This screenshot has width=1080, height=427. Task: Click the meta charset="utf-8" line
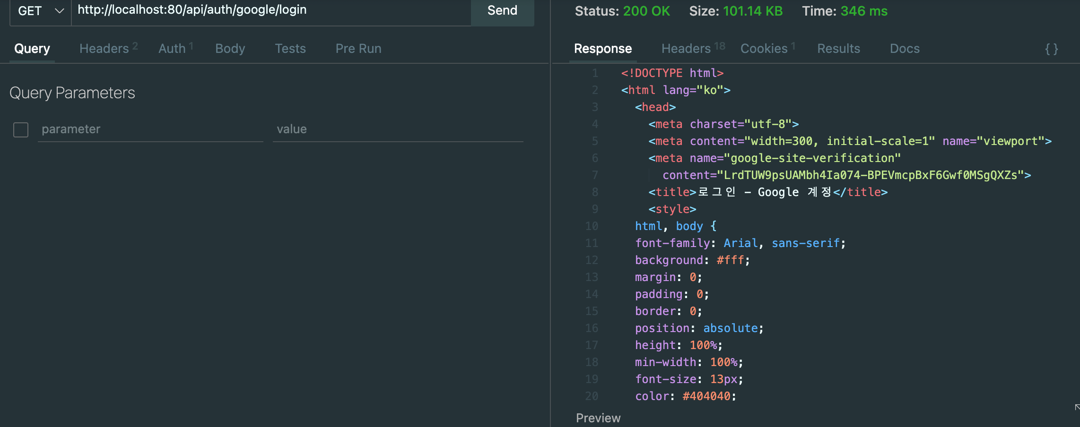point(723,124)
